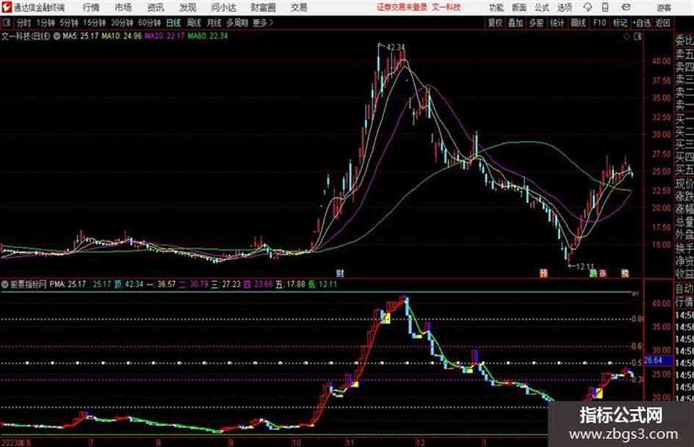Toggle the left panel icon beside 分时

(x=6, y=23)
